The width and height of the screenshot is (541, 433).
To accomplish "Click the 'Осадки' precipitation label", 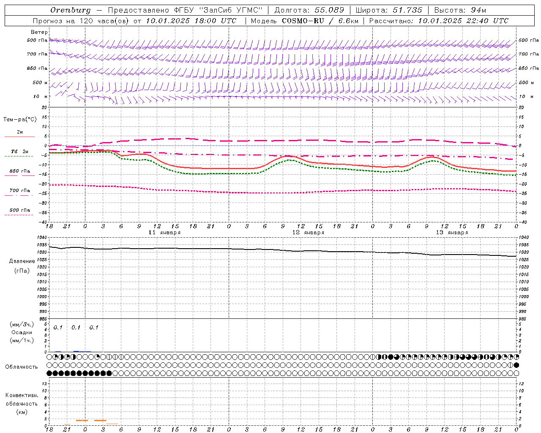I will 22,332.
